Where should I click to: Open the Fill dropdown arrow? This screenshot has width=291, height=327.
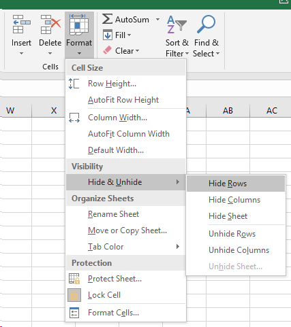pos(129,35)
